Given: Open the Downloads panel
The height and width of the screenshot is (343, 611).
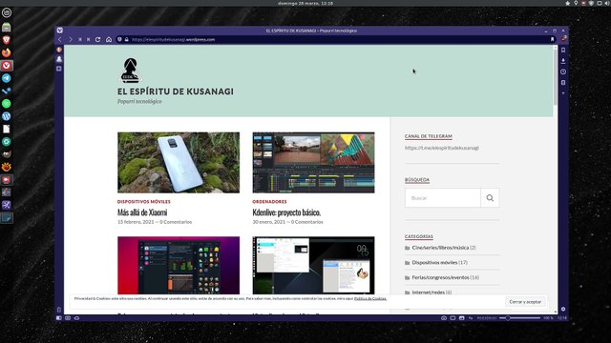Looking at the screenshot, I should point(563,61).
